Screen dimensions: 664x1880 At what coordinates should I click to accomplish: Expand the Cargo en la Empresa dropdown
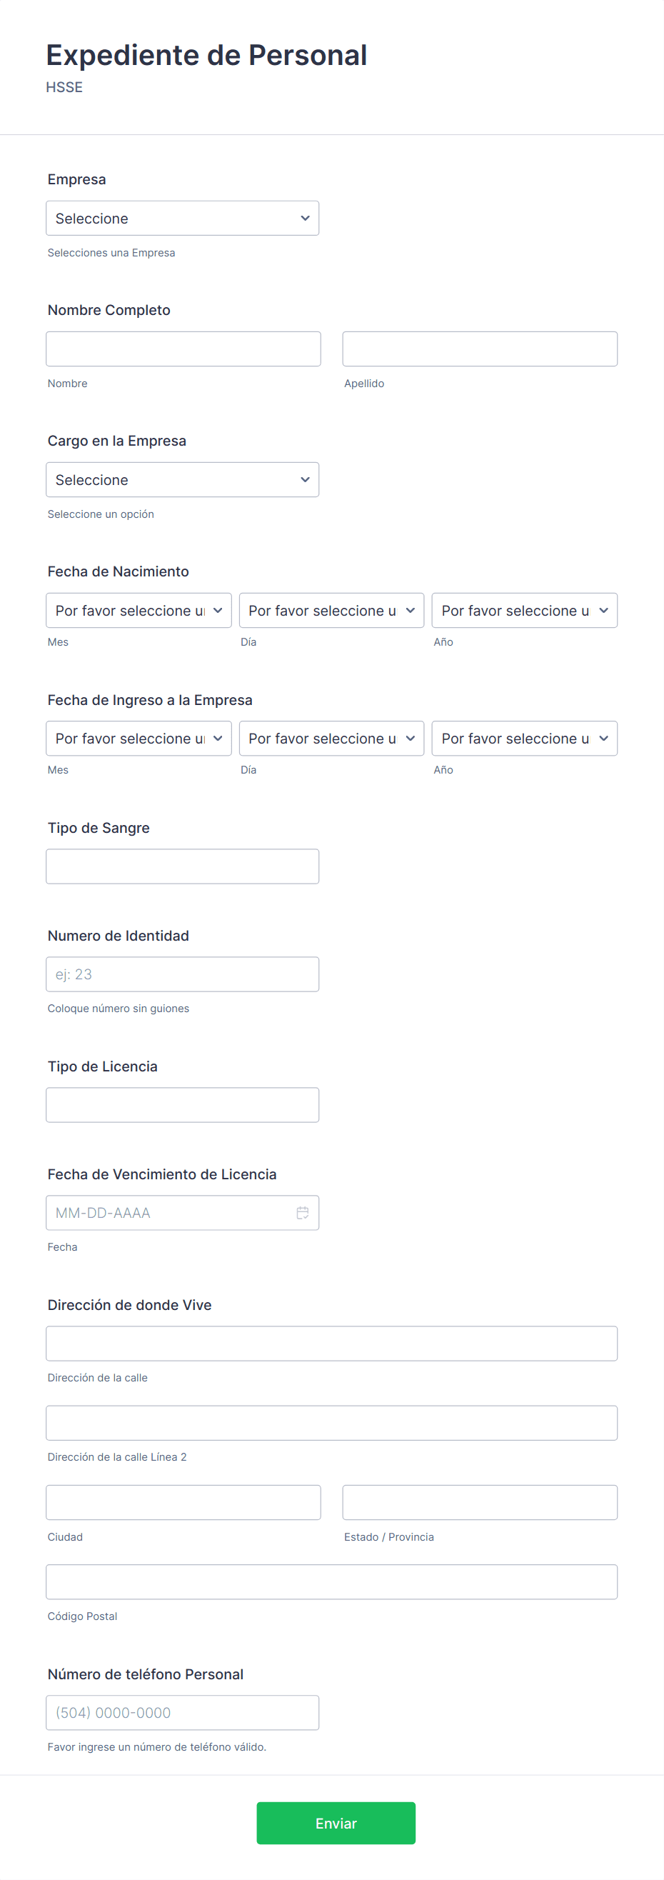pos(182,479)
